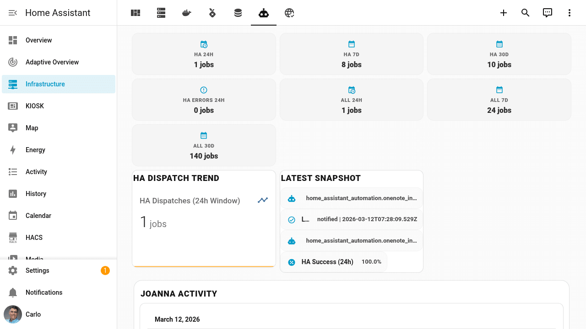Image resolution: width=586 pixels, height=329 pixels.
Task: Click the Assist conversation bubble icon
Action: pos(547,13)
